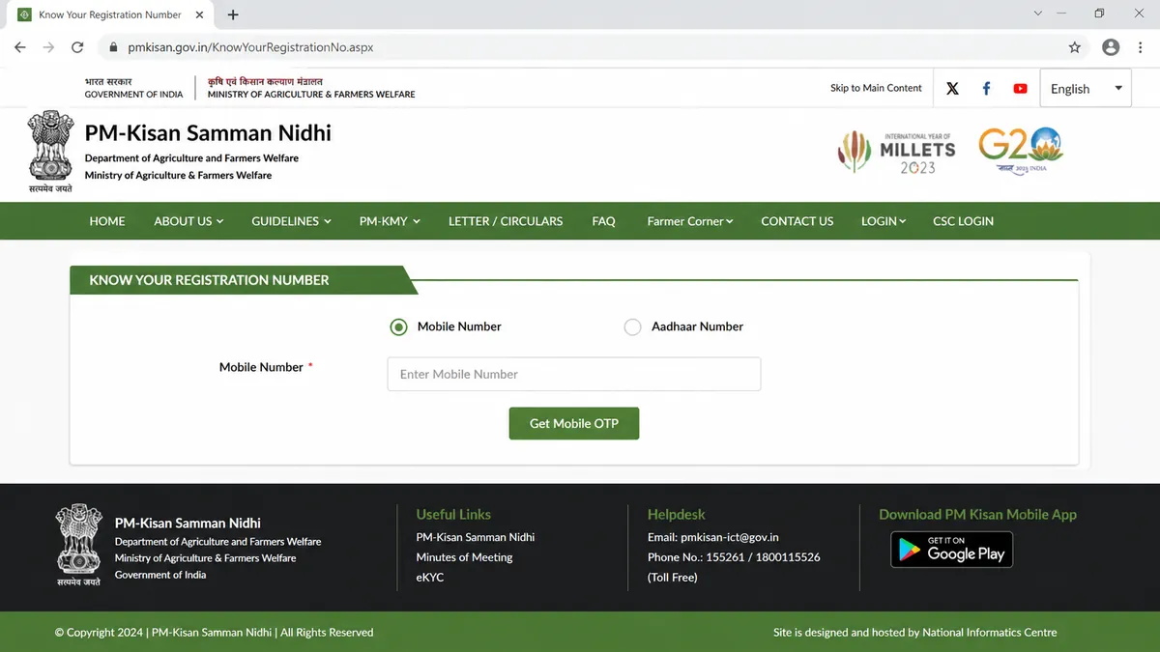Open the X (Twitter) social icon
This screenshot has height=652, width=1160.
point(952,88)
